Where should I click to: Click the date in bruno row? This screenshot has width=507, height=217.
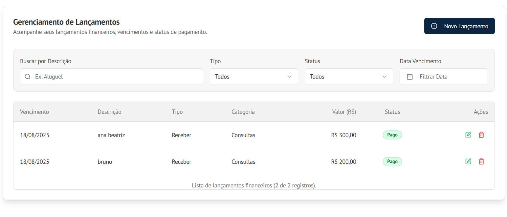[34, 162]
